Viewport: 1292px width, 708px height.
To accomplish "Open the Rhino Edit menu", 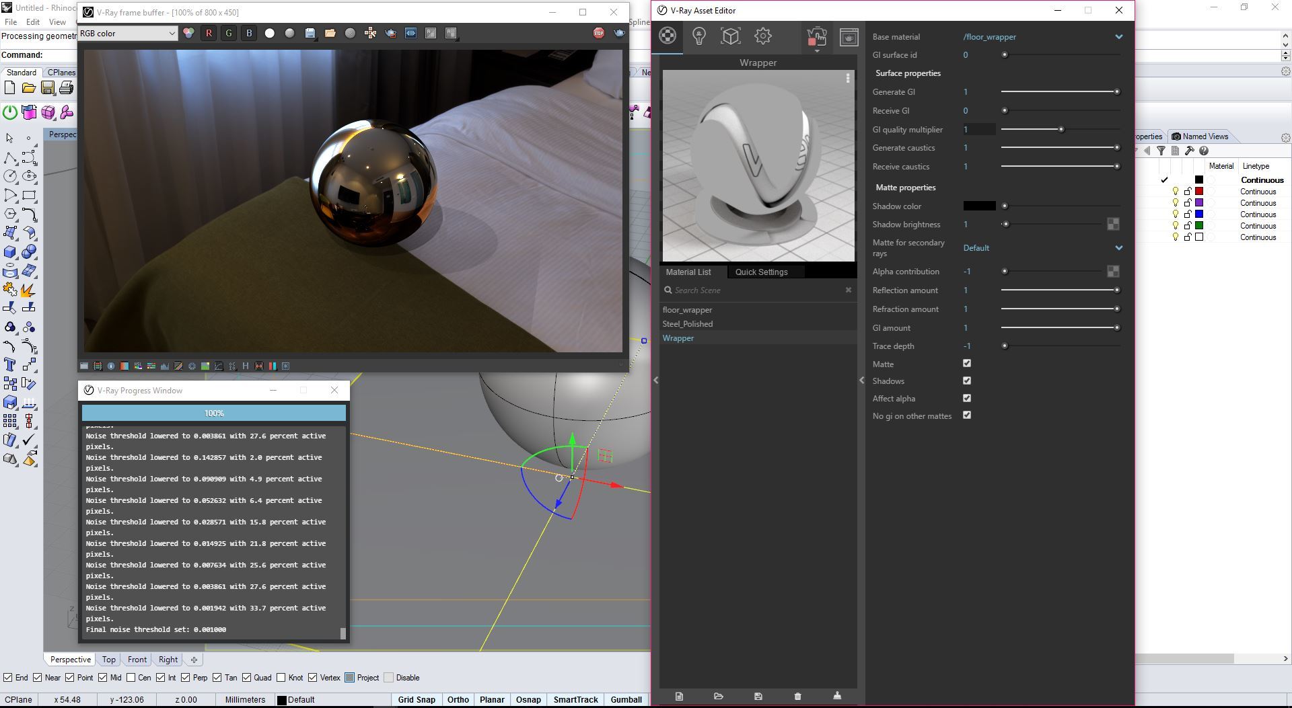I will [32, 22].
